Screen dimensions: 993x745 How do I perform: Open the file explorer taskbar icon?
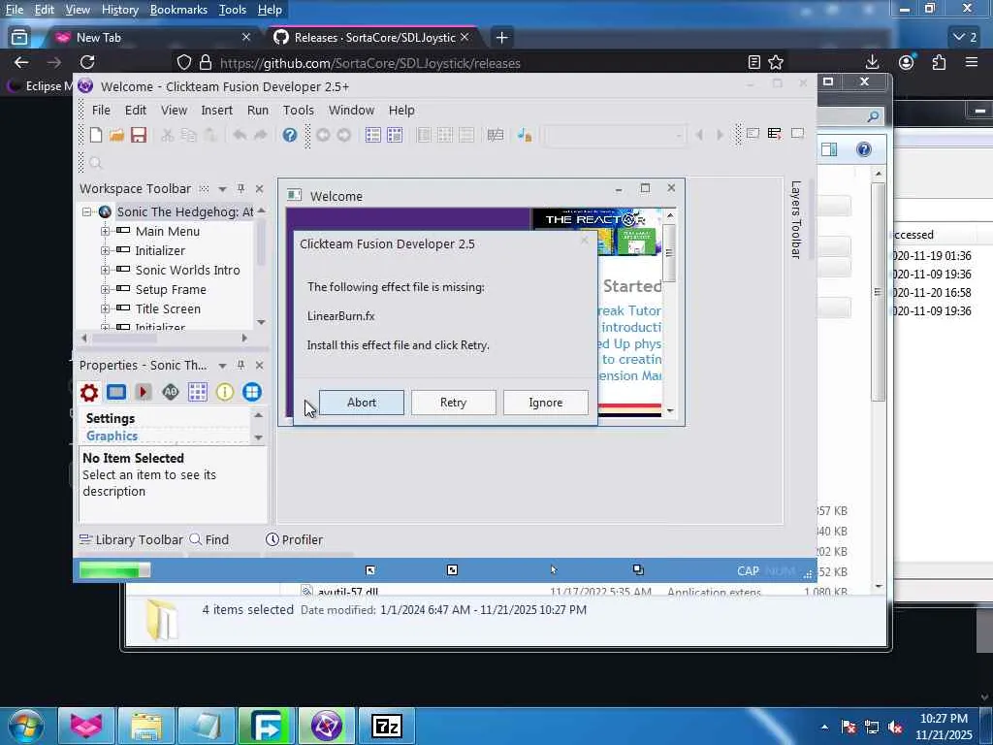[146, 726]
